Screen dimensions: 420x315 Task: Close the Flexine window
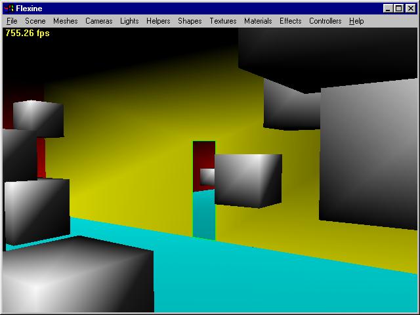pyautogui.click(x=410, y=9)
